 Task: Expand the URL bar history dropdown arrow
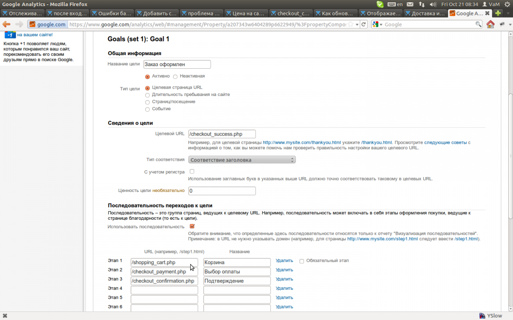pos(357,24)
